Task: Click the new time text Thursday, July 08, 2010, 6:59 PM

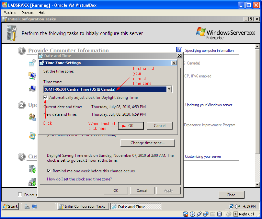Action: coord(119,114)
